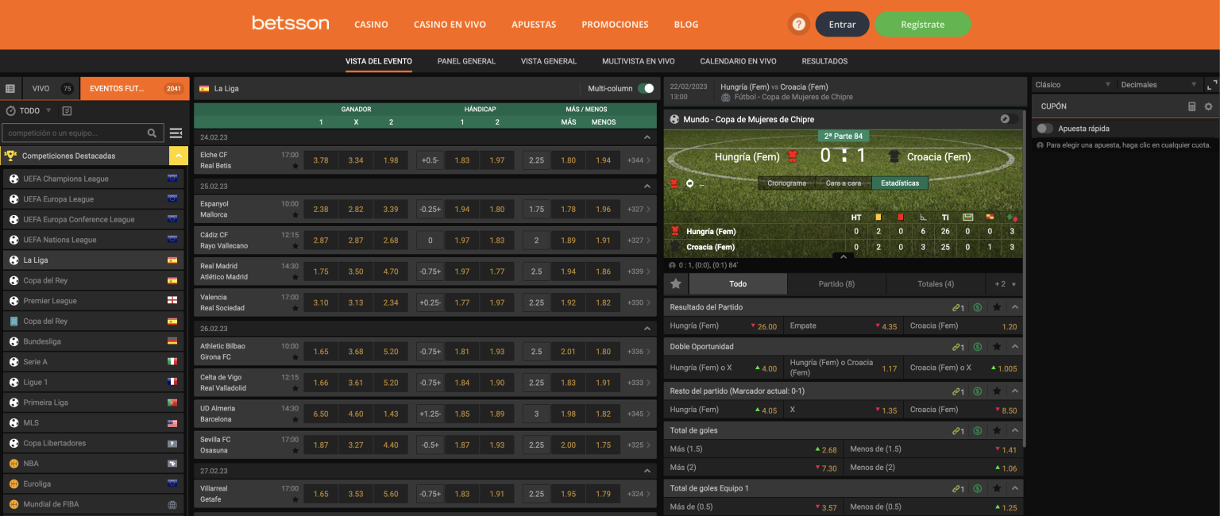Image resolution: width=1220 pixels, height=516 pixels.
Task: Open the help question-mark icon
Action: 799,25
